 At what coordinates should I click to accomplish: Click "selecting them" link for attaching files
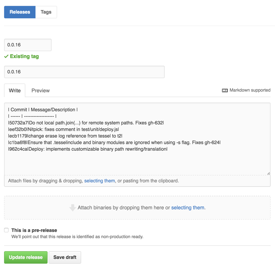pyautogui.click(x=99, y=181)
